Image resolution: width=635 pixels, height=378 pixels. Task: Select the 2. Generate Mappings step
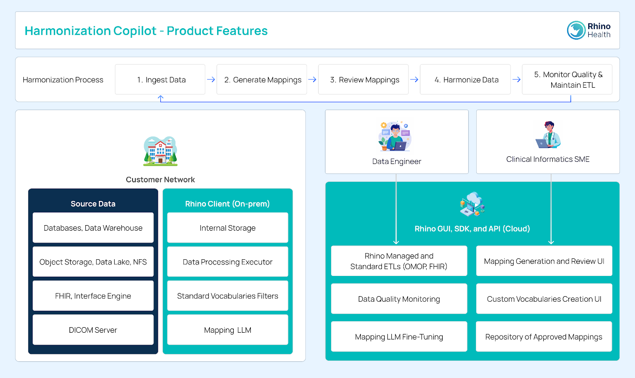[x=262, y=79]
